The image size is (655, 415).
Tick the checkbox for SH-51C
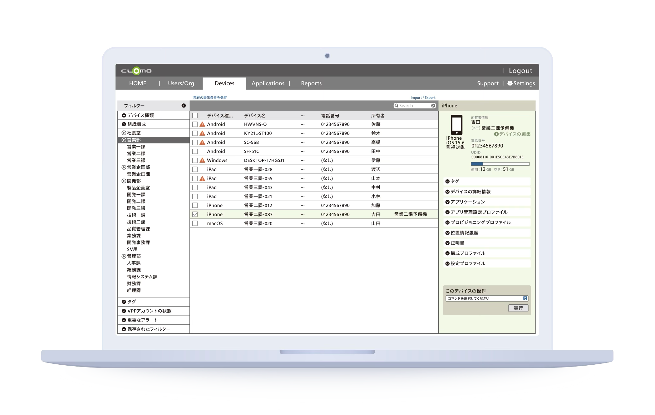[x=195, y=151]
